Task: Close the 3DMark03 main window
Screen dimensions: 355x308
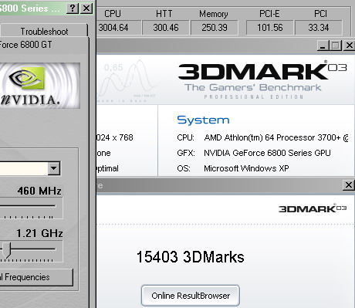Action: point(349,46)
